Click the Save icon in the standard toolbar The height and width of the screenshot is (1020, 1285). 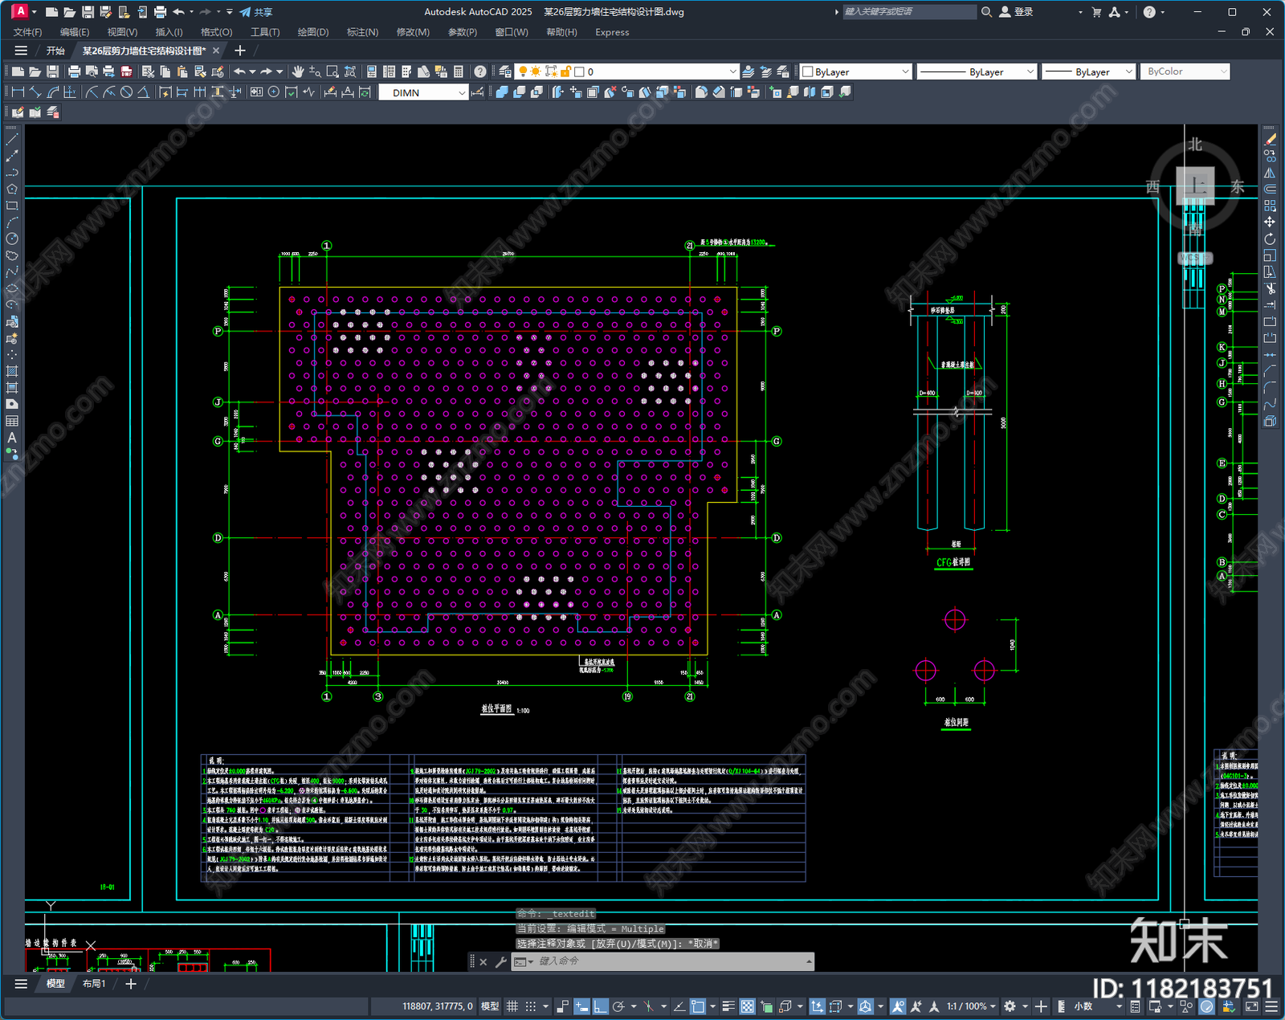point(52,71)
